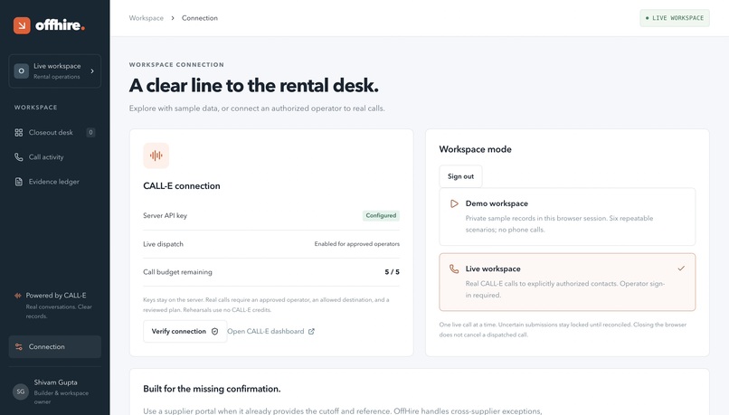Click the SG user avatar
This screenshot has width=729, height=415.
21,391
